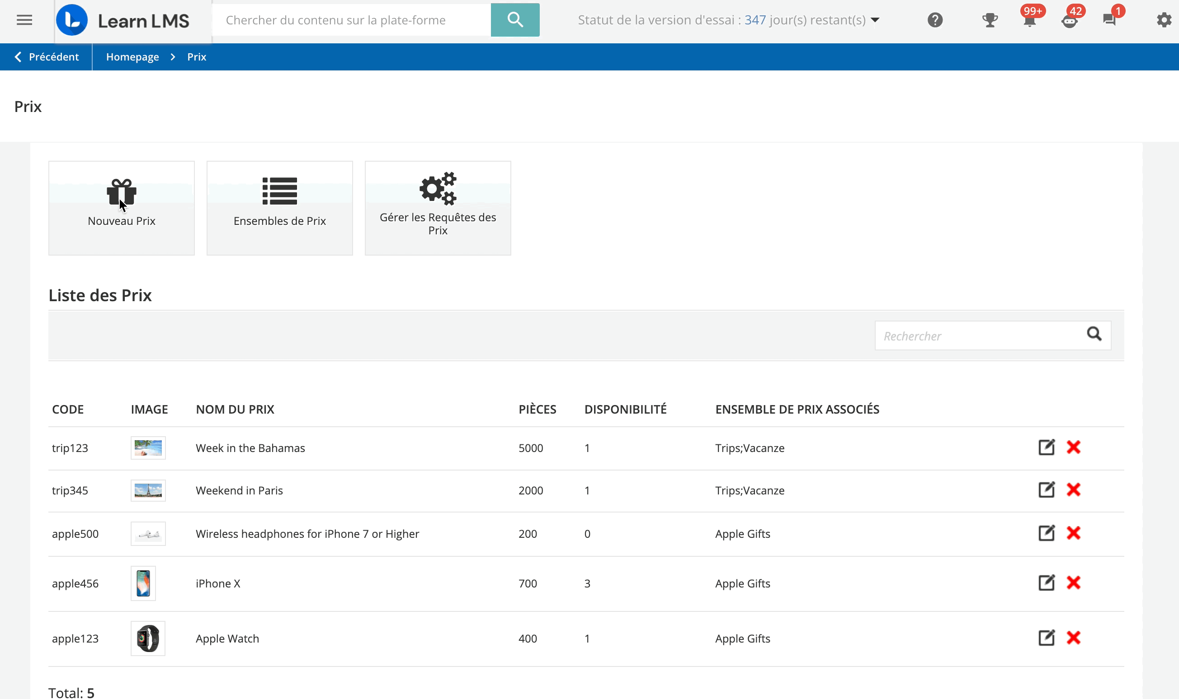Click the teal global search button
This screenshot has width=1179, height=699.
pyautogui.click(x=515, y=20)
